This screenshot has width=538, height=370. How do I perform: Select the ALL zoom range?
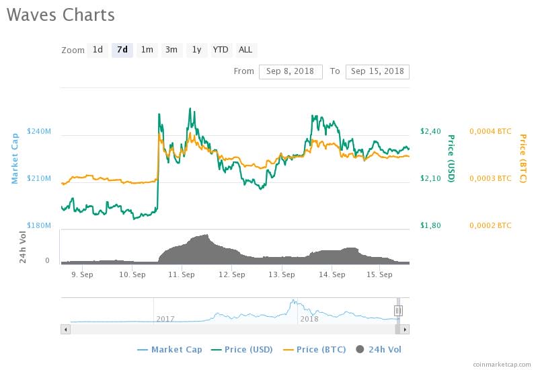[x=245, y=50]
